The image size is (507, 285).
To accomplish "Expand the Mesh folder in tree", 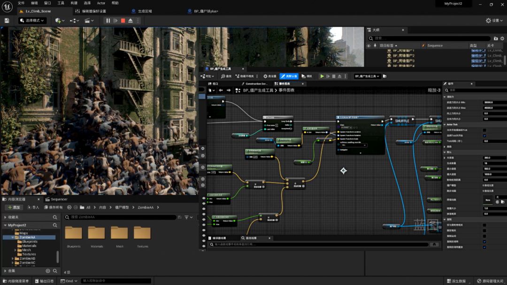I will tap(15, 250).
